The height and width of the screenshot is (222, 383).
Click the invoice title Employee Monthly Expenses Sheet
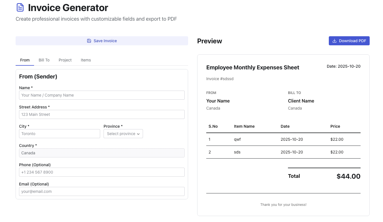pos(252,67)
